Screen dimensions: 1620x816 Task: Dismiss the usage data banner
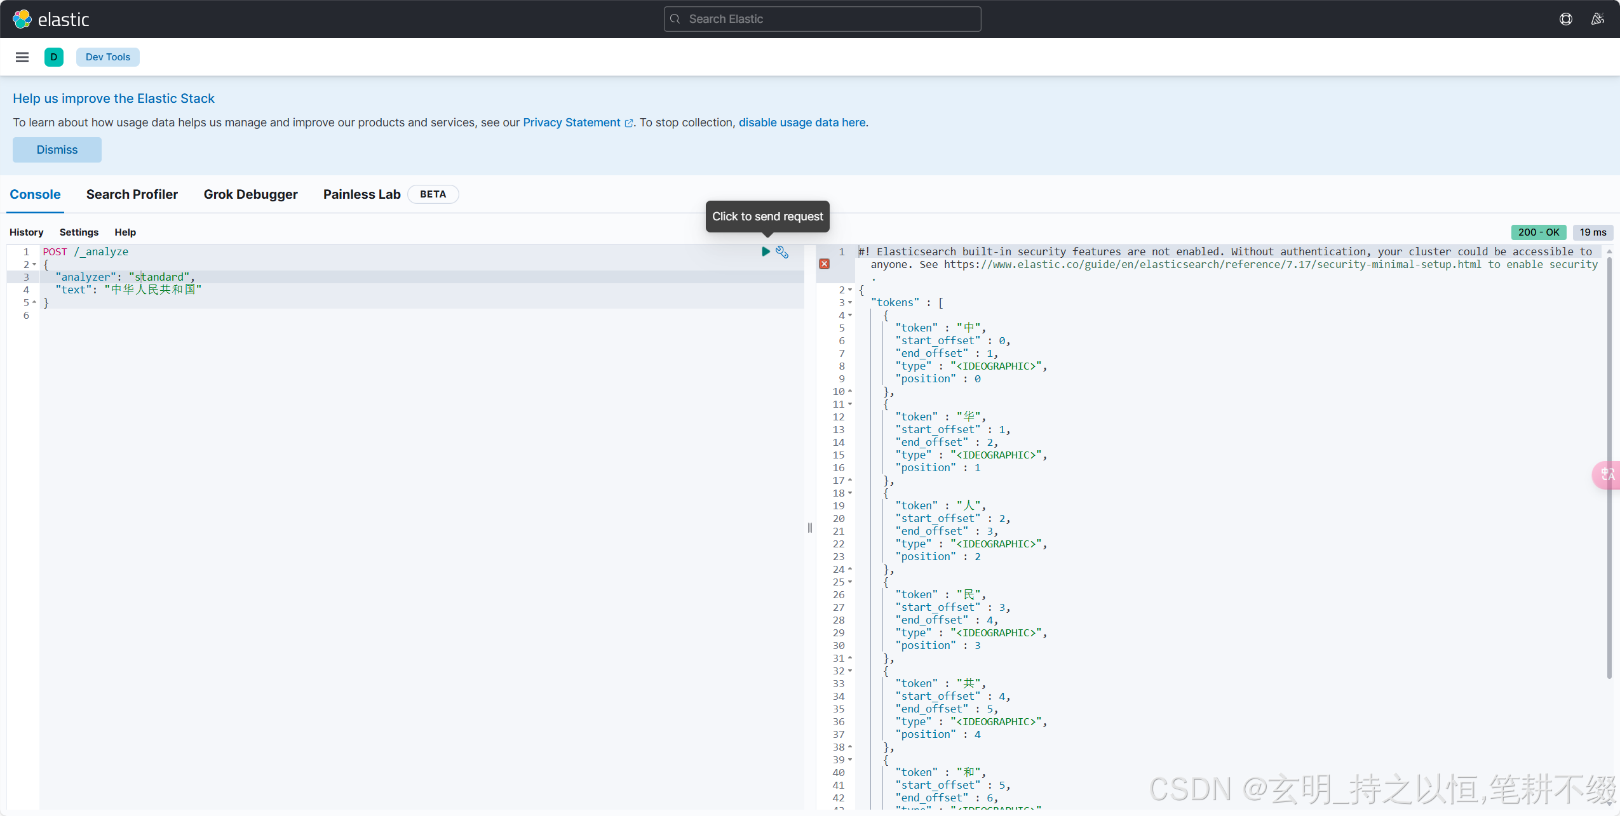click(57, 149)
